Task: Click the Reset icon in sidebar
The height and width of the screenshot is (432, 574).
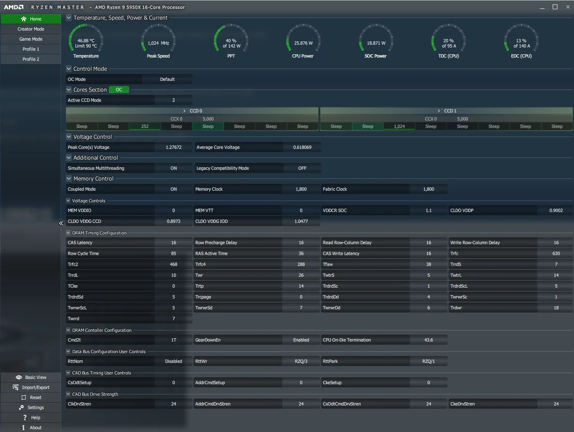Action: (x=24, y=397)
